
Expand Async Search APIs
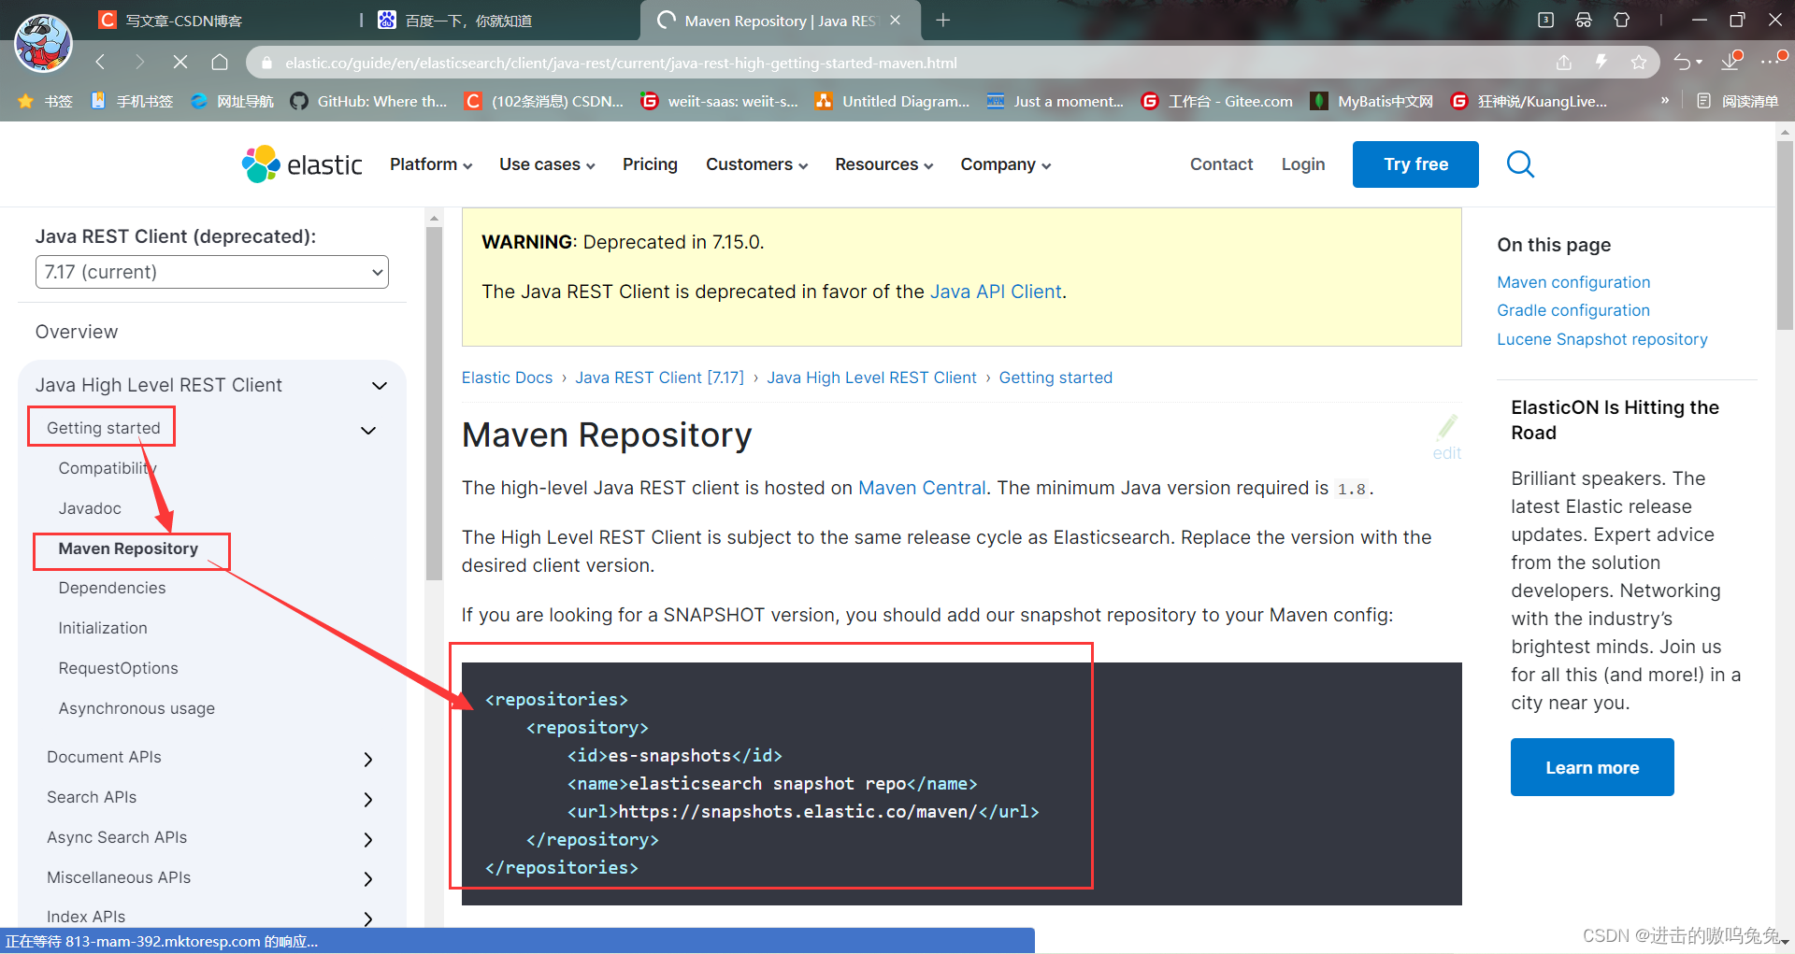click(367, 839)
